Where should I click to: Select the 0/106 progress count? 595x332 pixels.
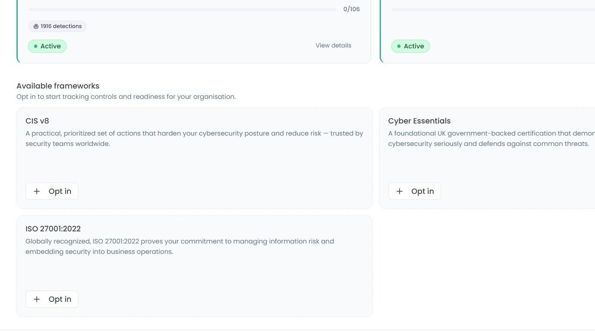pos(352,9)
